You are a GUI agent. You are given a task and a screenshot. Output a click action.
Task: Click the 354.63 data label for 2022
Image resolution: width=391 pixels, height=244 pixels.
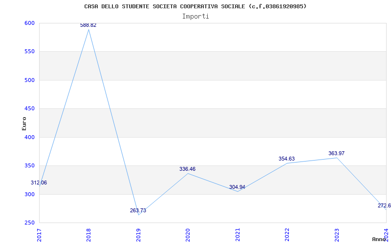click(286, 159)
